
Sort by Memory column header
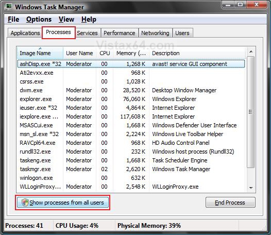(x=131, y=53)
